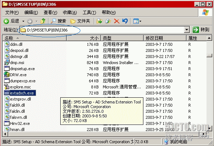
Task: Toggle the Folders (文件夹) pane button
Action: click(80, 21)
